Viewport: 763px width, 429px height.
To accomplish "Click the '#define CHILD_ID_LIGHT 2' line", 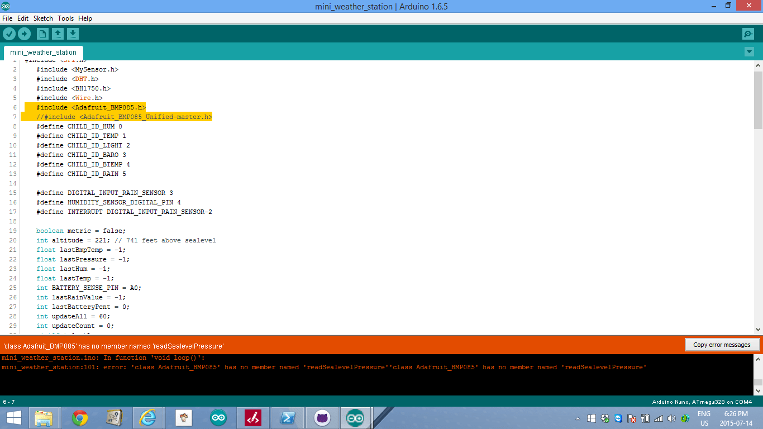I will click(83, 145).
